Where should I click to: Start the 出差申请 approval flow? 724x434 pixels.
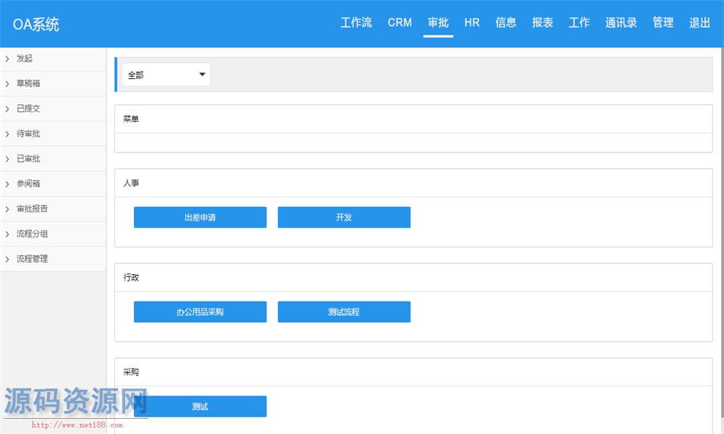tap(200, 218)
